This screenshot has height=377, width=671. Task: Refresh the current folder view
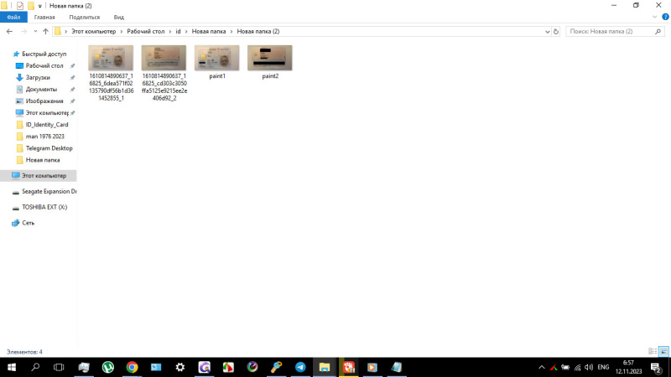coord(556,31)
